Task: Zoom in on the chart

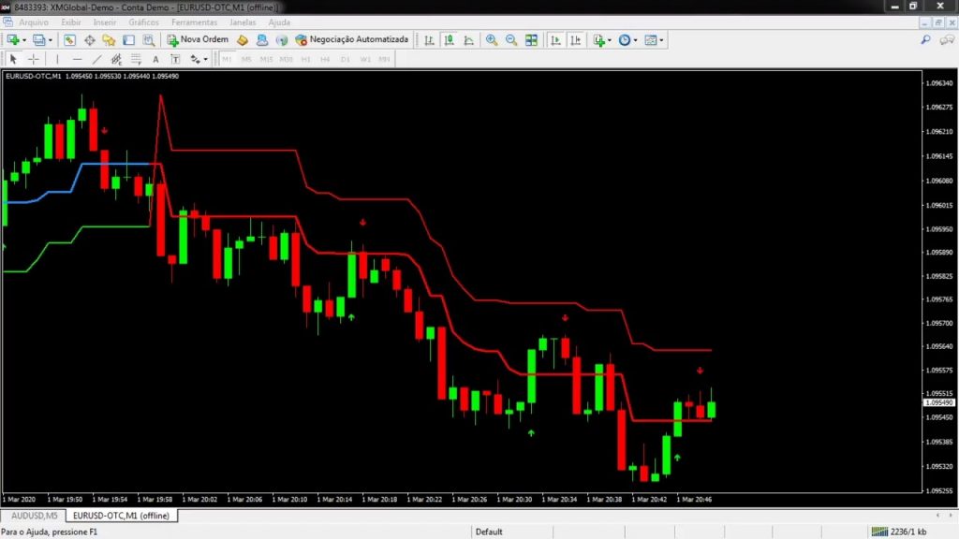Action: [492, 40]
